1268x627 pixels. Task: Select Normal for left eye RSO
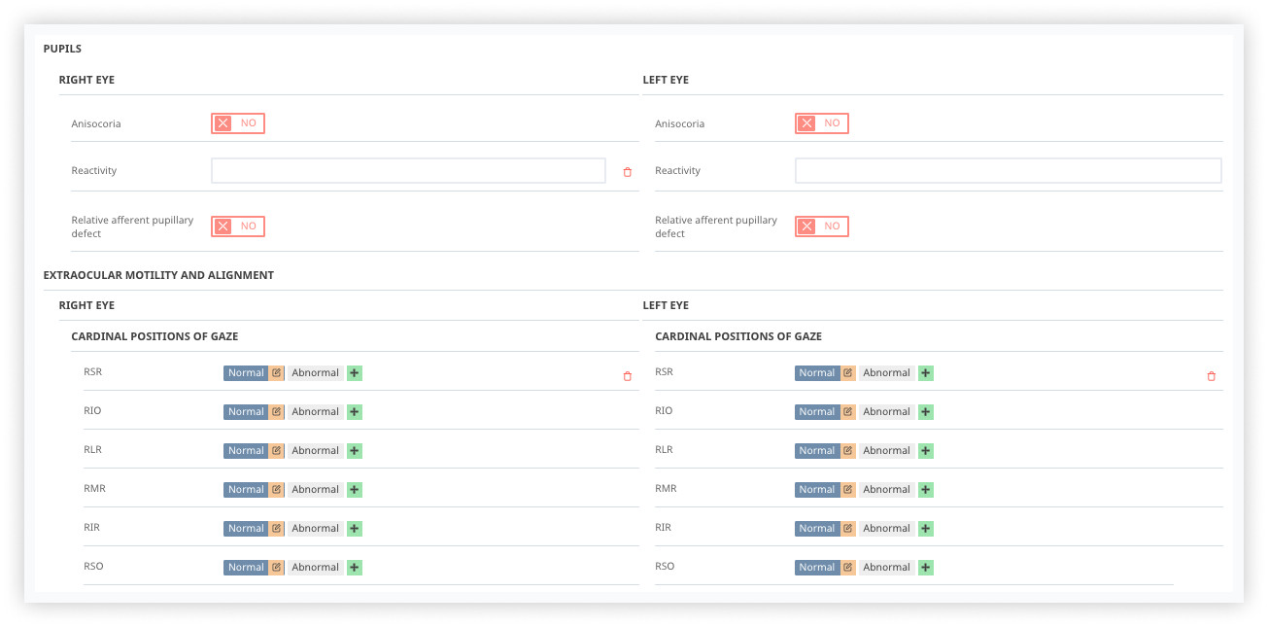click(817, 568)
